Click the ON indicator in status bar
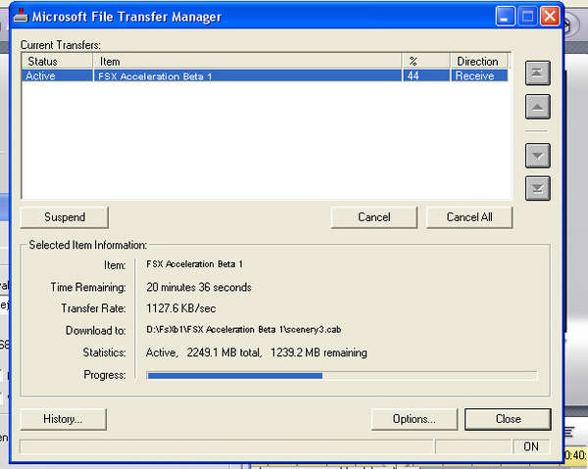Screen dimensions: 588x469 coord(531,446)
